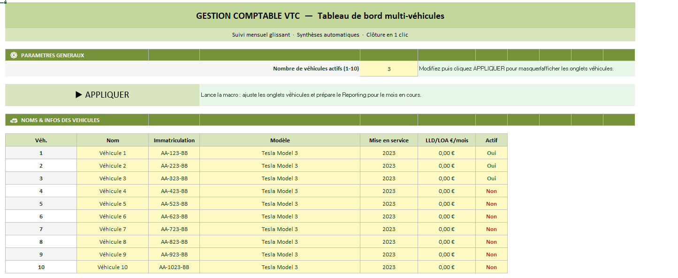Click the 'Immatriculation' column header
678x278 pixels.
pos(174,140)
